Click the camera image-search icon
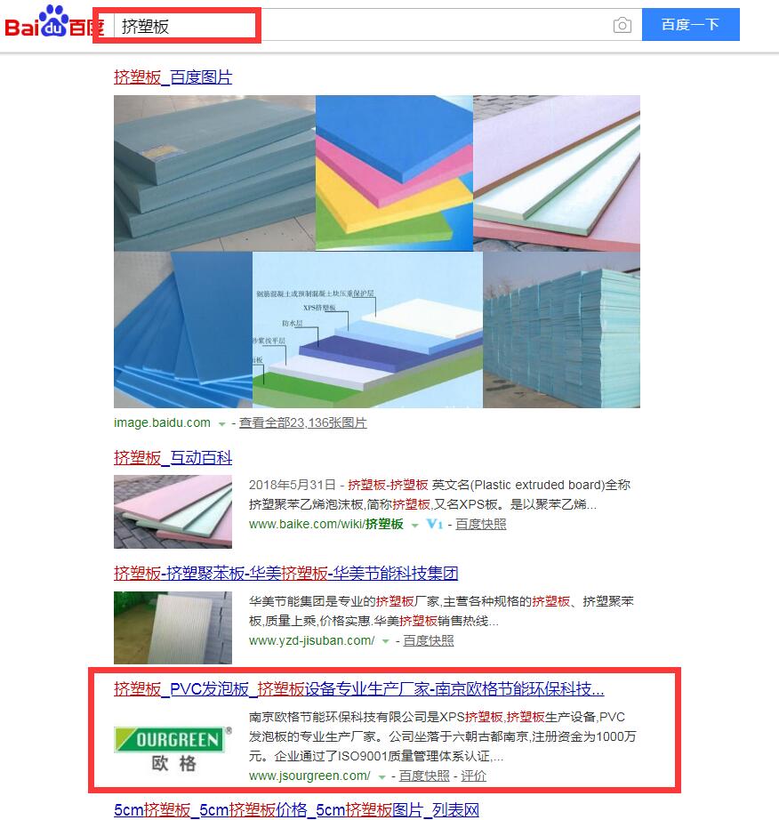Image resolution: width=779 pixels, height=820 pixels. pyautogui.click(x=622, y=25)
